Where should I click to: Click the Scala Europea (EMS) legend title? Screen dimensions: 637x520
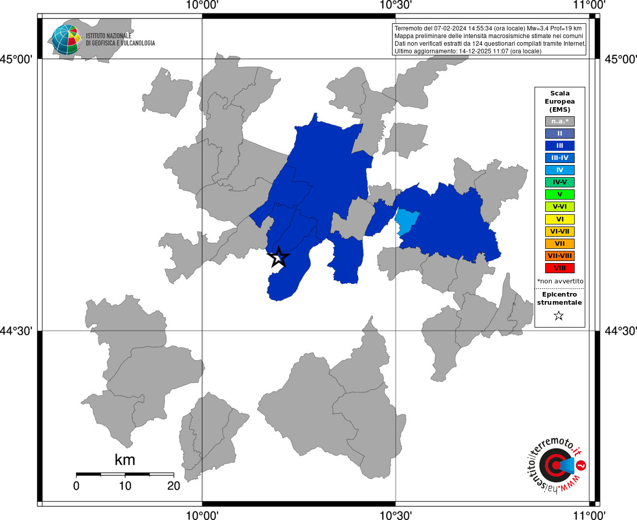pos(560,102)
